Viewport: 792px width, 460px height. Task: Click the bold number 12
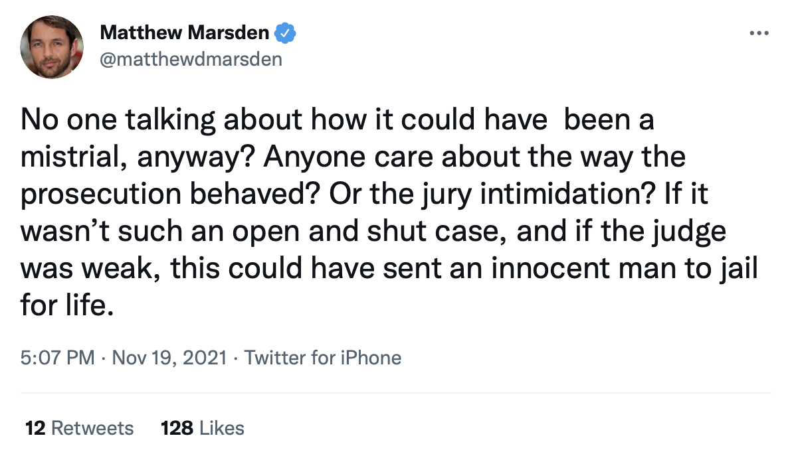coord(35,428)
